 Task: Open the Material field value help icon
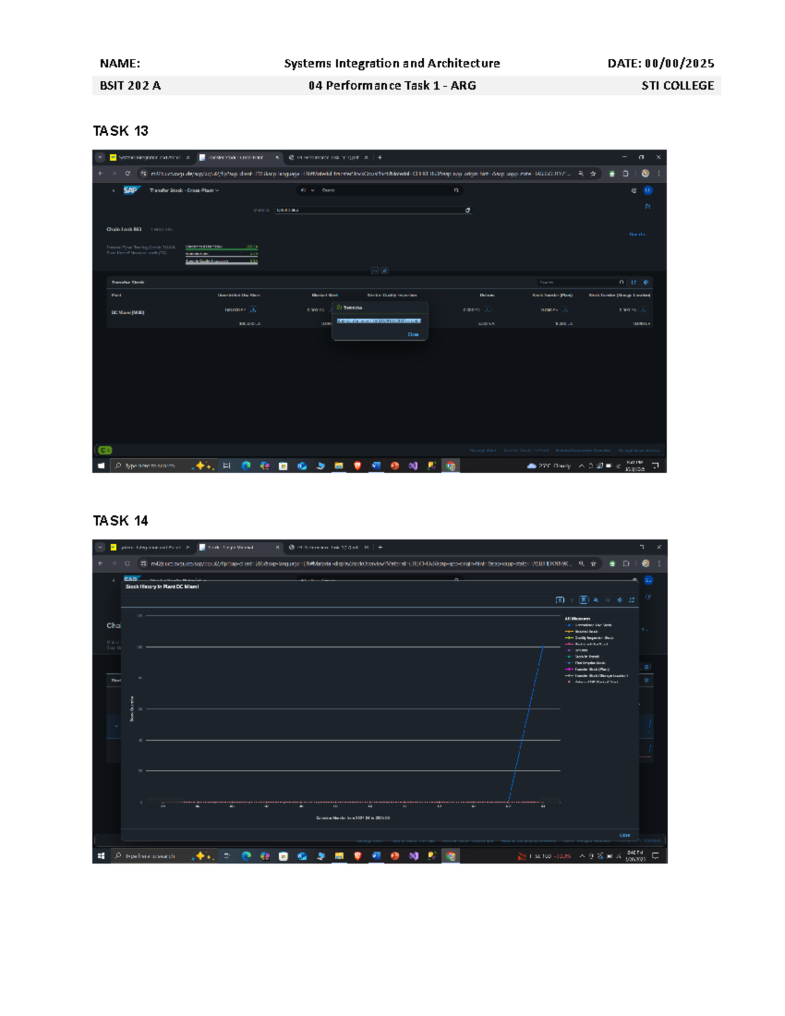point(467,210)
